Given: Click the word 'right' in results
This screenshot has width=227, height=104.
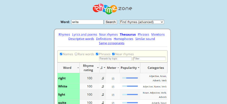Looking at the screenshot, I should click(62, 78).
